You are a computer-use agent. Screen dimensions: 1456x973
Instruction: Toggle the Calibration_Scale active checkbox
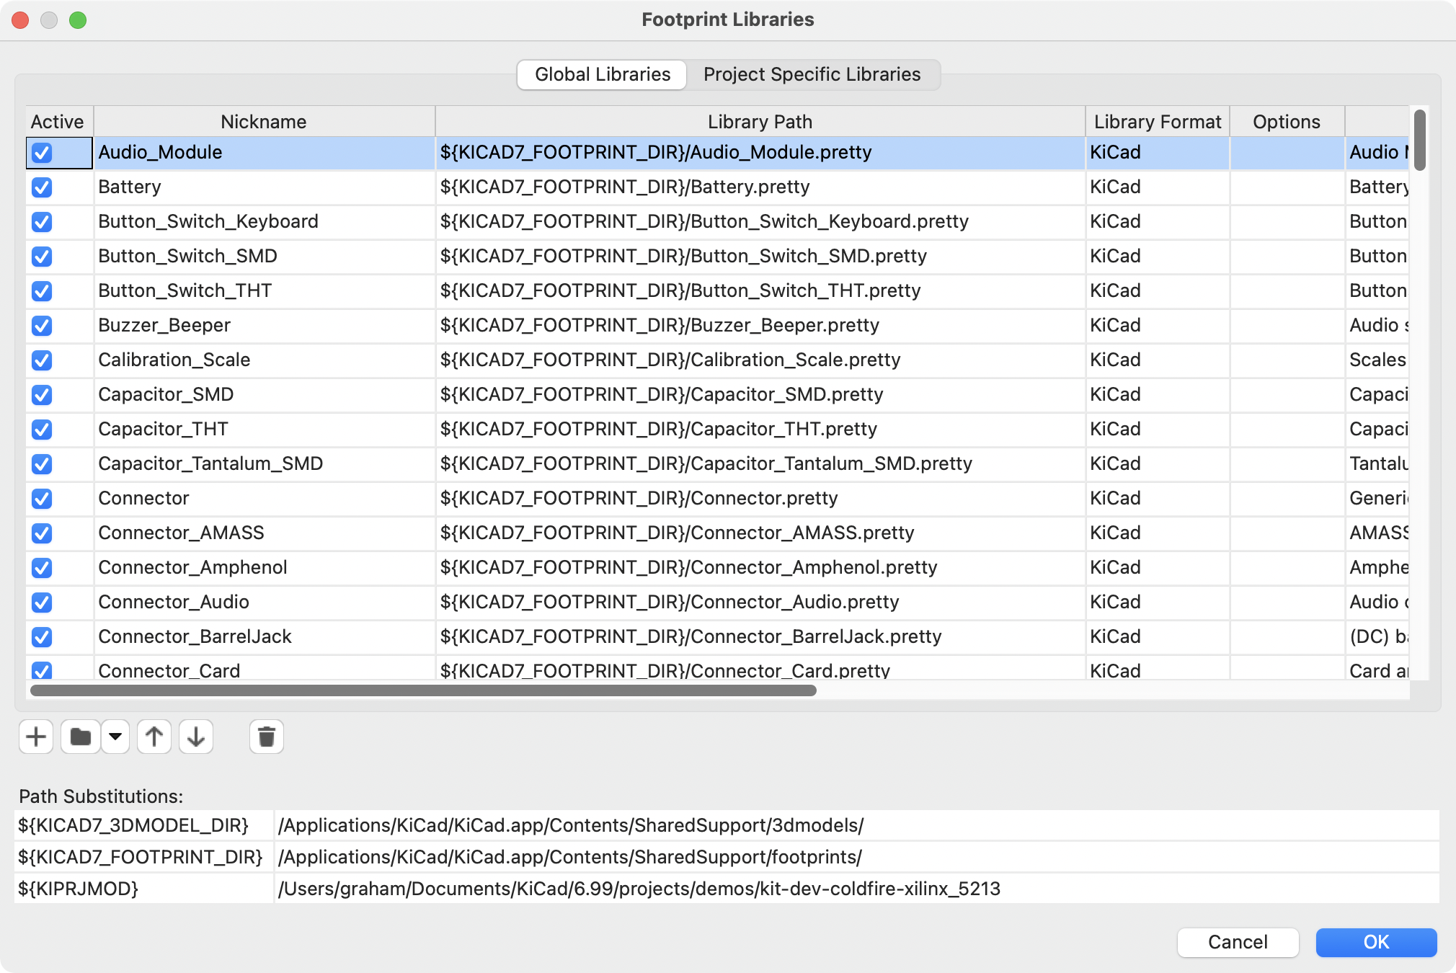click(x=42, y=360)
